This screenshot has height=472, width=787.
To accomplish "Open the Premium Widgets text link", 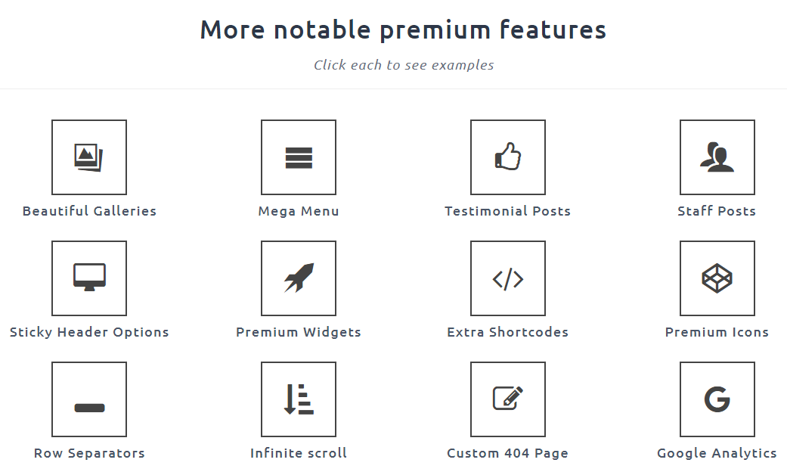I will (x=299, y=332).
